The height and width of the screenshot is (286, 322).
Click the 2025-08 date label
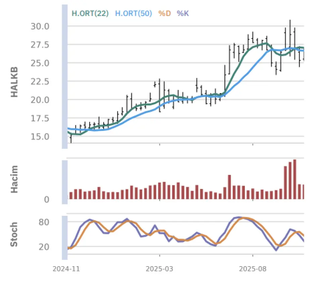252,269
